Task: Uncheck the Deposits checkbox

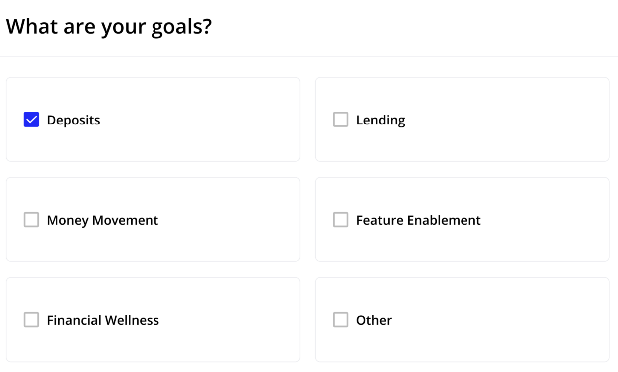Action: pos(31,120)
